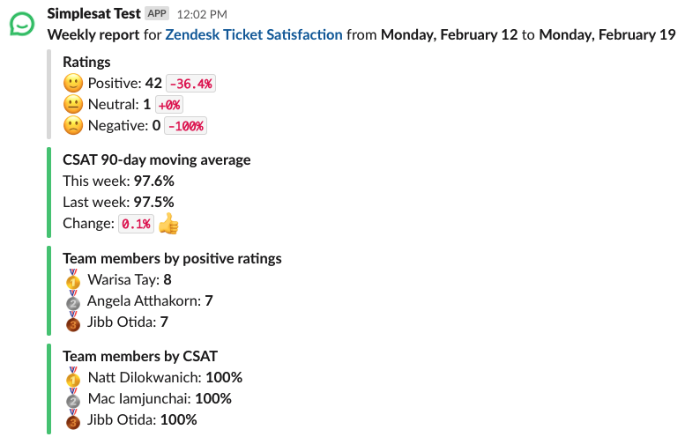Image resolution: width=685 pixels, height=437 pixels.
Task: Click gold medal next to Warisa Tay
Action: [x=73, y=279]
